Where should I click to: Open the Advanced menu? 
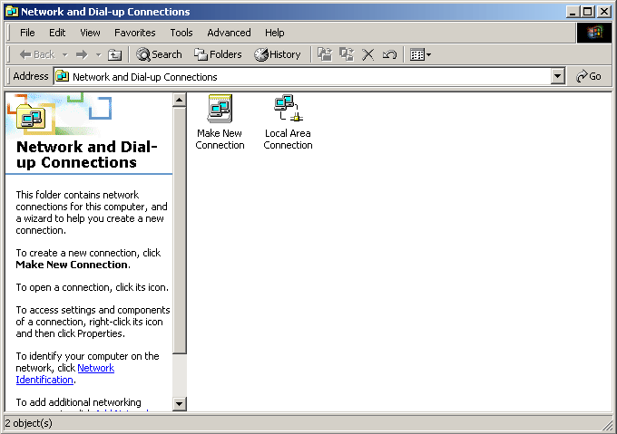pyautogui.click(x=229, y=33)
